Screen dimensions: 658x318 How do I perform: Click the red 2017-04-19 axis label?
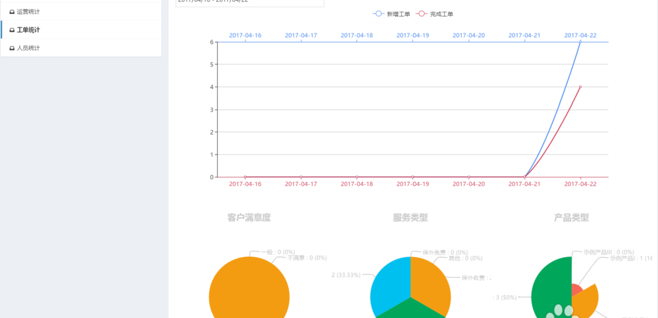tap(413, 184)
